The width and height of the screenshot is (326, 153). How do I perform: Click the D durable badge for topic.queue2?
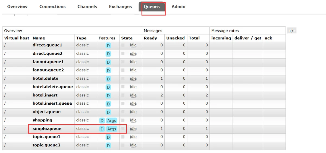(108, 146)
